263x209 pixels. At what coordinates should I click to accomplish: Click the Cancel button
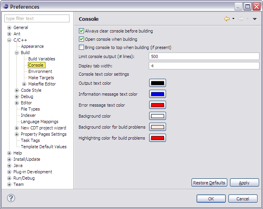(243, 198)
